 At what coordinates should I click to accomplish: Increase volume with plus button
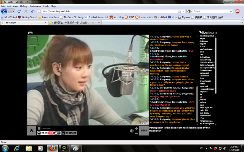[136, 128]
